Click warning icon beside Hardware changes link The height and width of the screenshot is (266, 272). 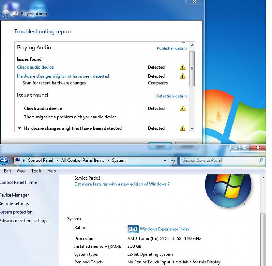(182, 76)
